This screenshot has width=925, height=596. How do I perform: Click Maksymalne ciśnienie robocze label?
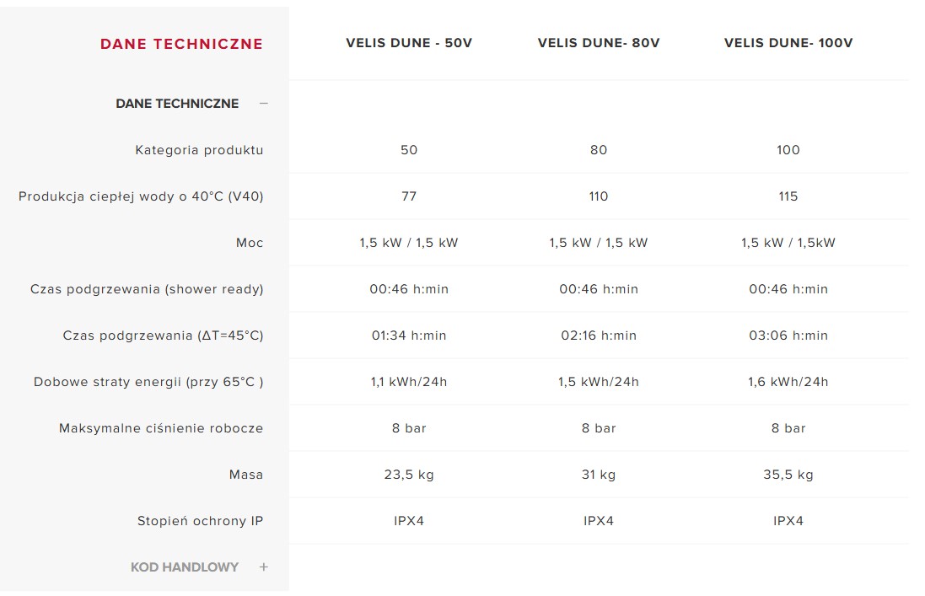161,428
